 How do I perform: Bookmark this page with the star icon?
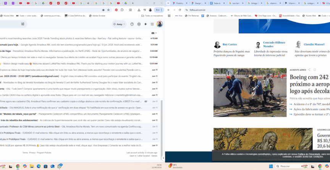(x=108, y=10)
